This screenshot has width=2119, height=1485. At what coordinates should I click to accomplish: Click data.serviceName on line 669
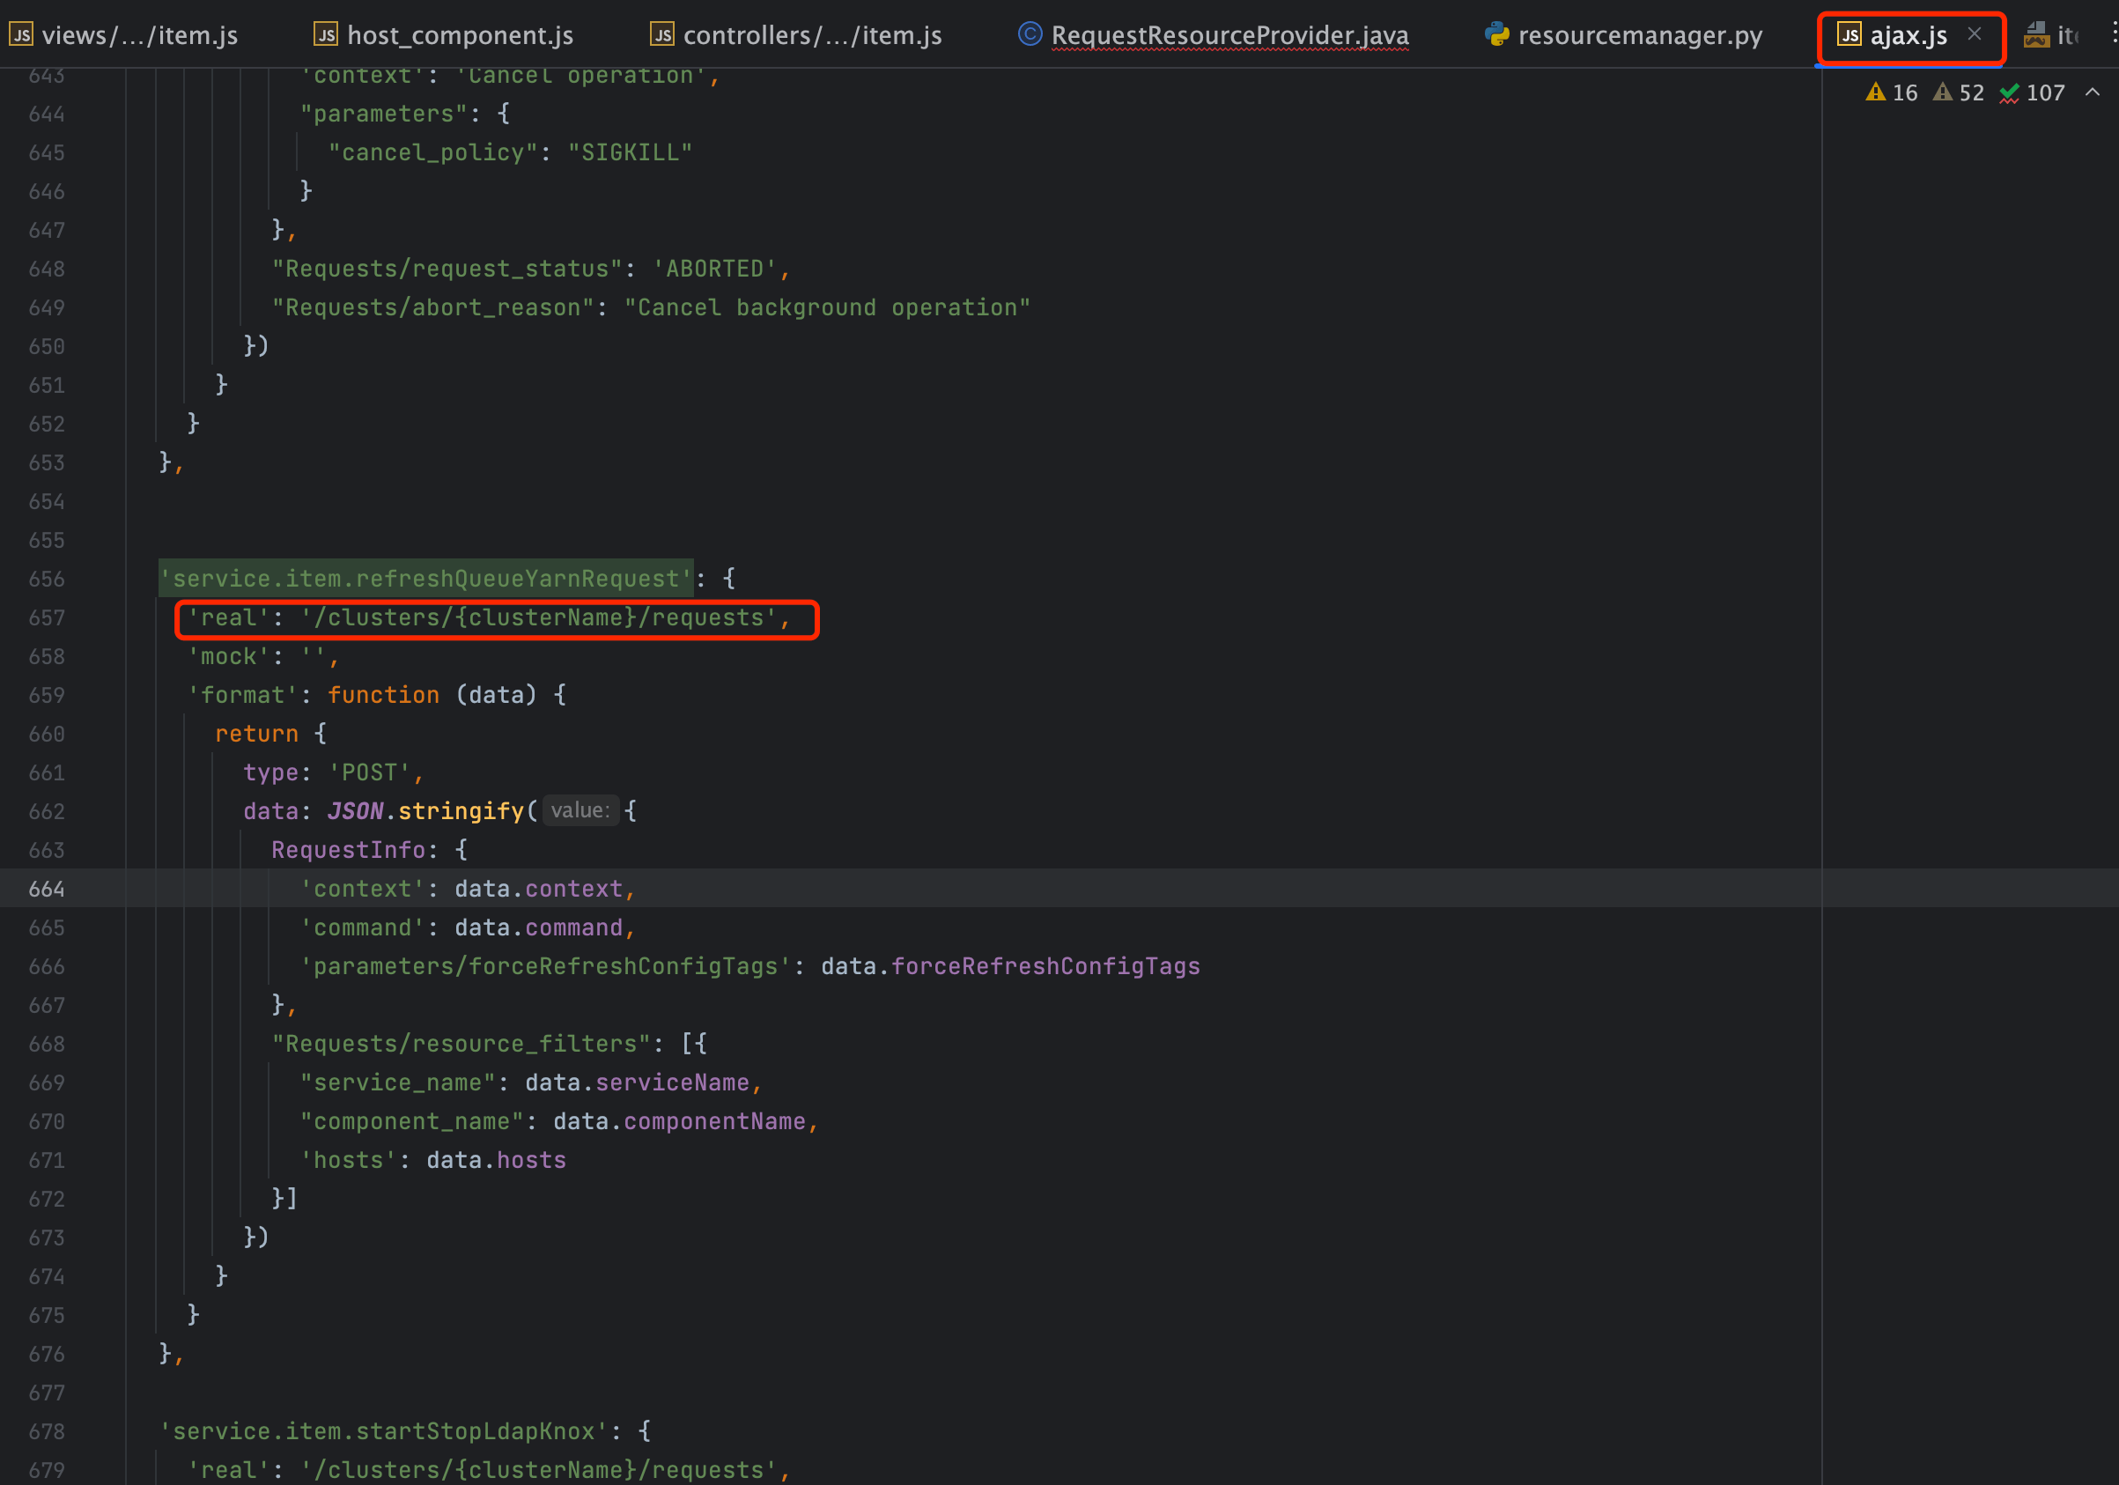(637, 1082)
